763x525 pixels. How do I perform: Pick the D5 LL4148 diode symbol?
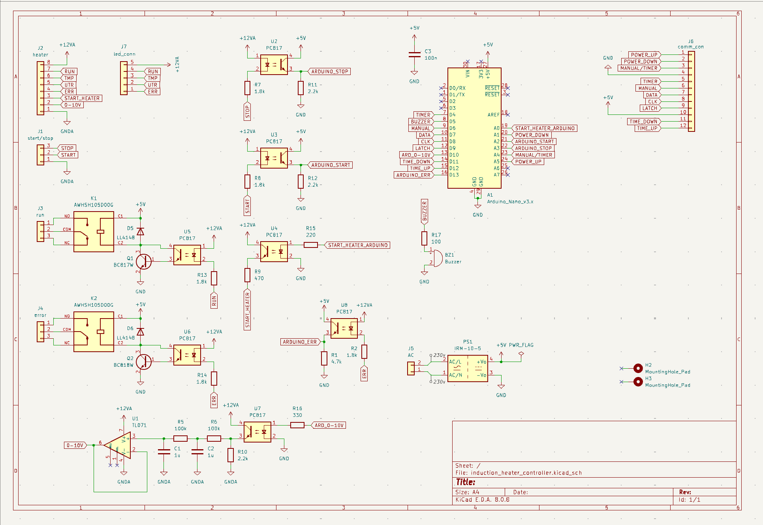140,232
